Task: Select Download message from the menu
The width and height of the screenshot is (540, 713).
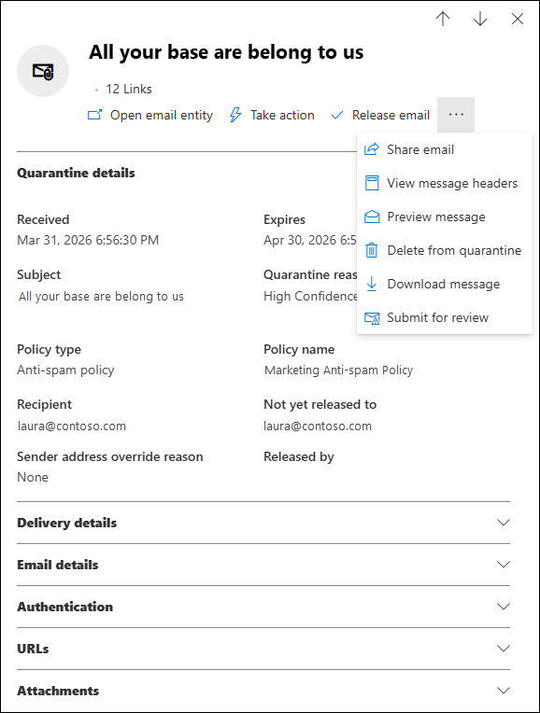Action: (x=445, y=284)
